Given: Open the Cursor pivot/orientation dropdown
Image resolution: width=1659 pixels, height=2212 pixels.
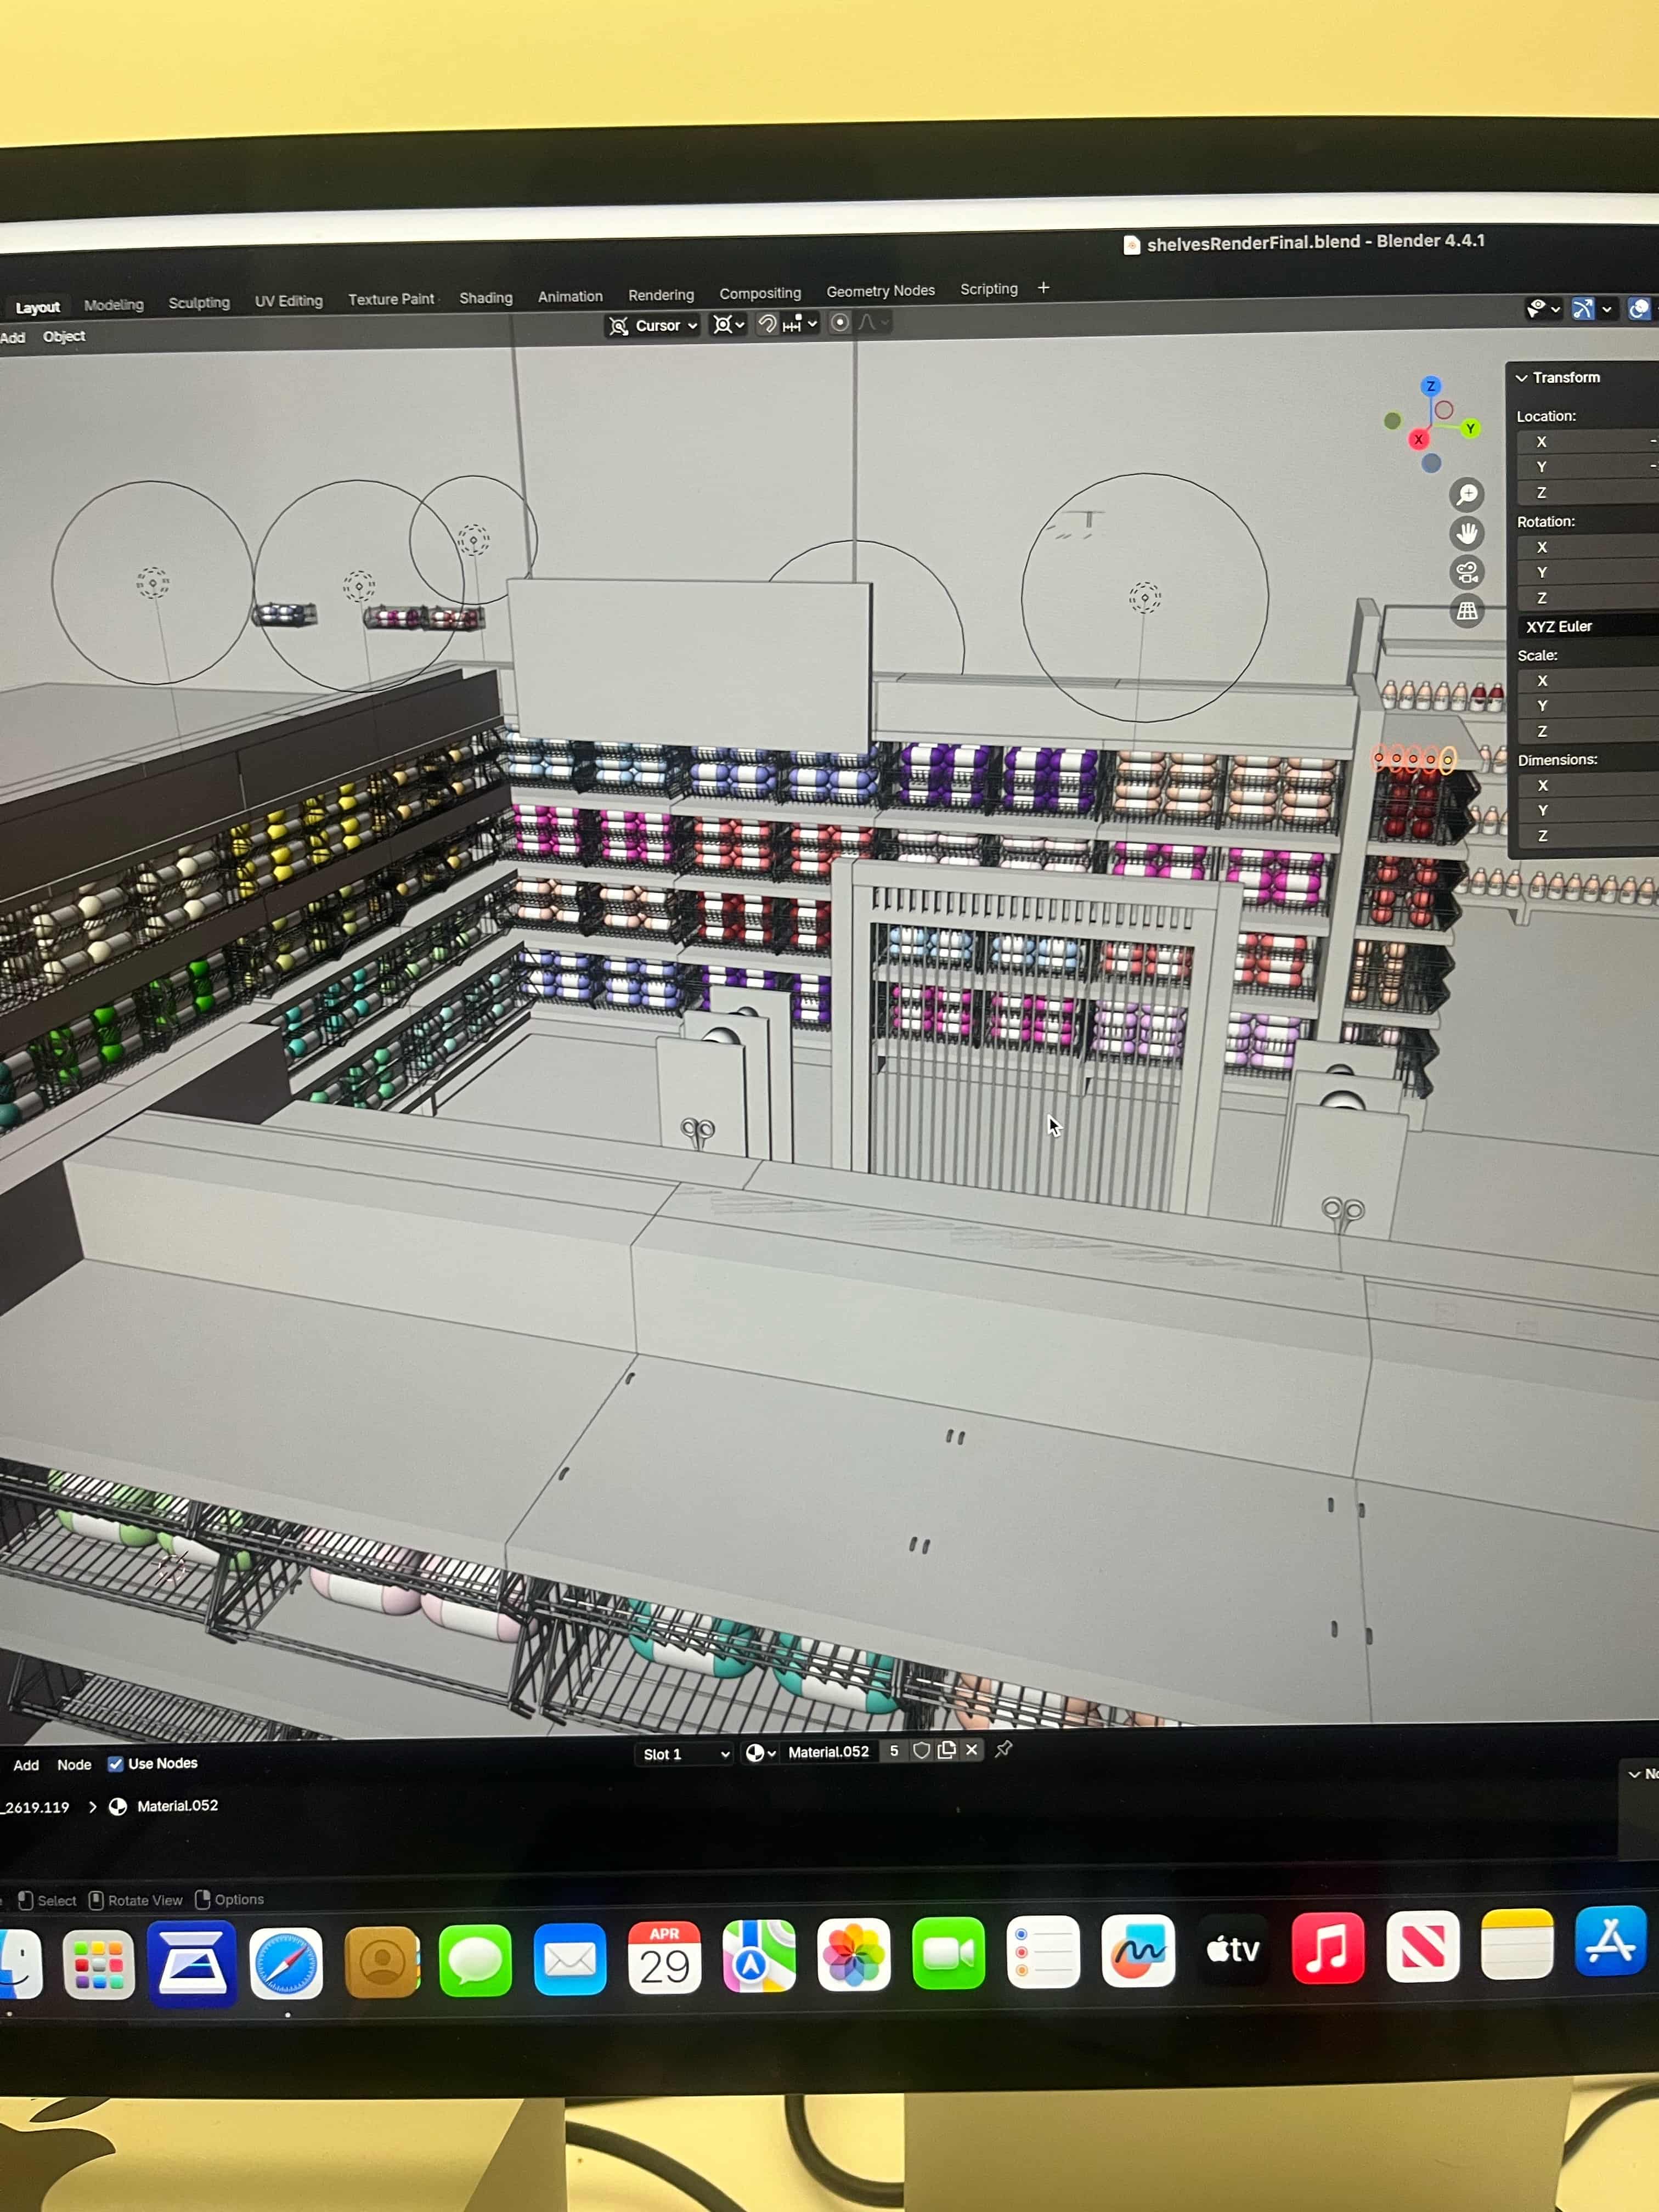Looking at the screenshot, I should (x=653, y=326).
